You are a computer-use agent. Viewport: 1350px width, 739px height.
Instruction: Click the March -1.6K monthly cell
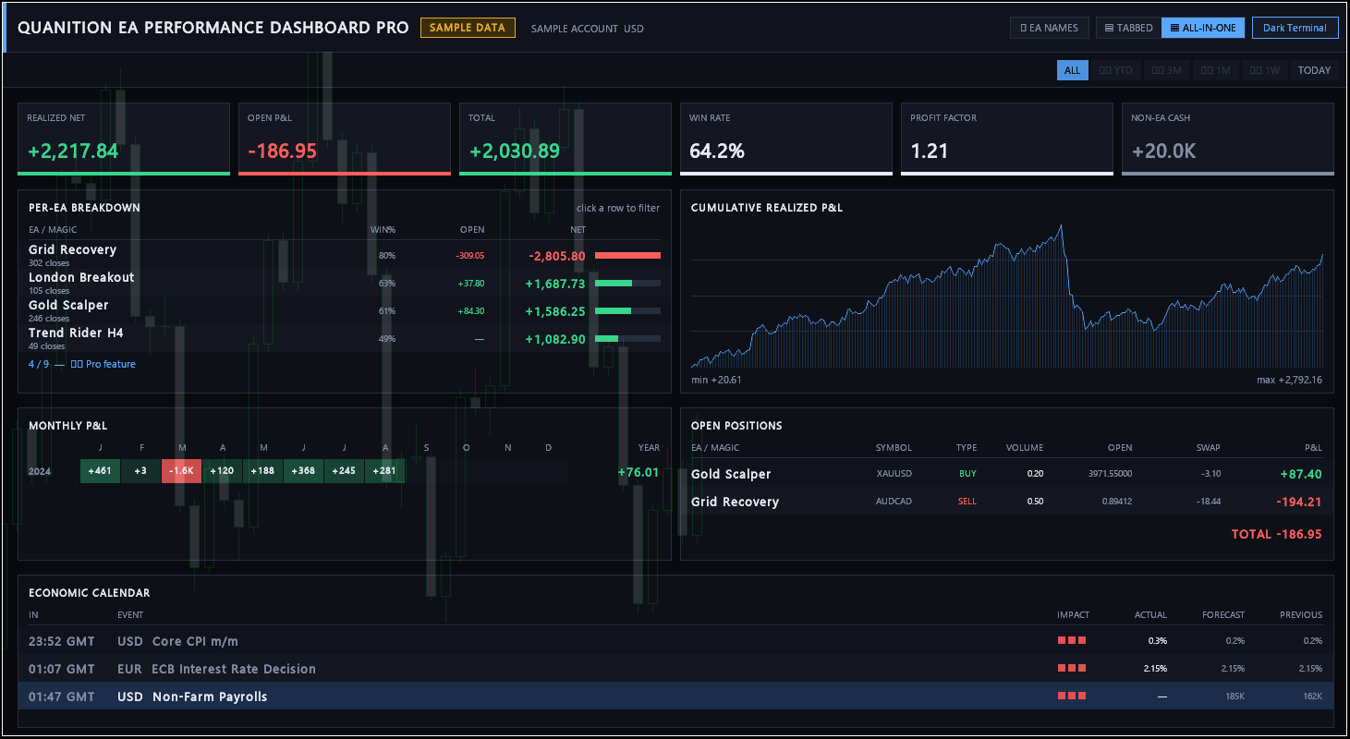pyautogui.click(x=181, y=471)
